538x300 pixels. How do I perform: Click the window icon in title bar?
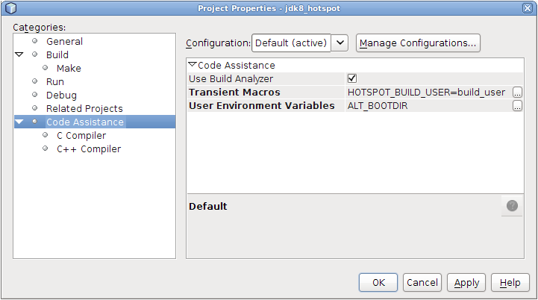point(10,8)
